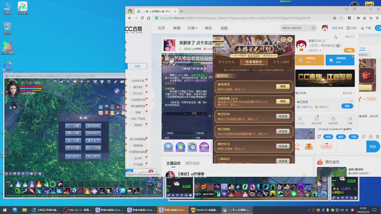Switch to the 积分兑好礼 tab

click(227, 62)
